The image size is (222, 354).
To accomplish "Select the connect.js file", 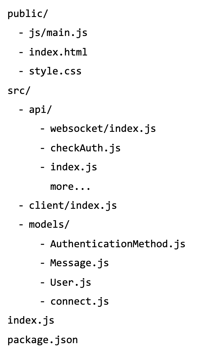I will point(79,302).
